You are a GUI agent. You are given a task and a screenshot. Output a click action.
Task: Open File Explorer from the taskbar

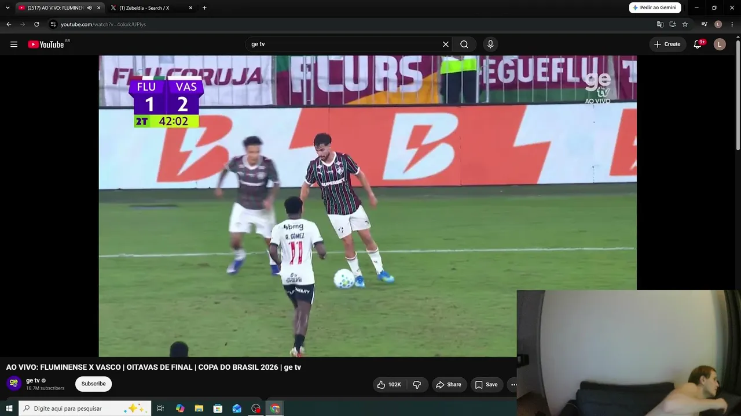(199, 408)
